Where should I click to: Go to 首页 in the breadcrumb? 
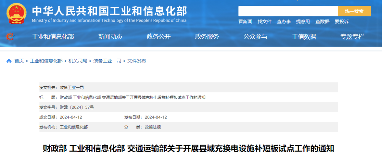[19, 61]
